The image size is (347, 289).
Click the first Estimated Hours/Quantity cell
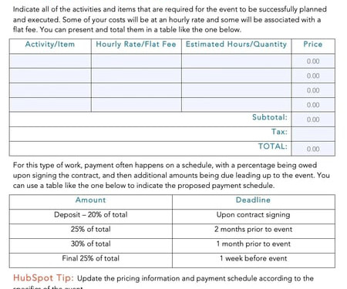point(237,61)
